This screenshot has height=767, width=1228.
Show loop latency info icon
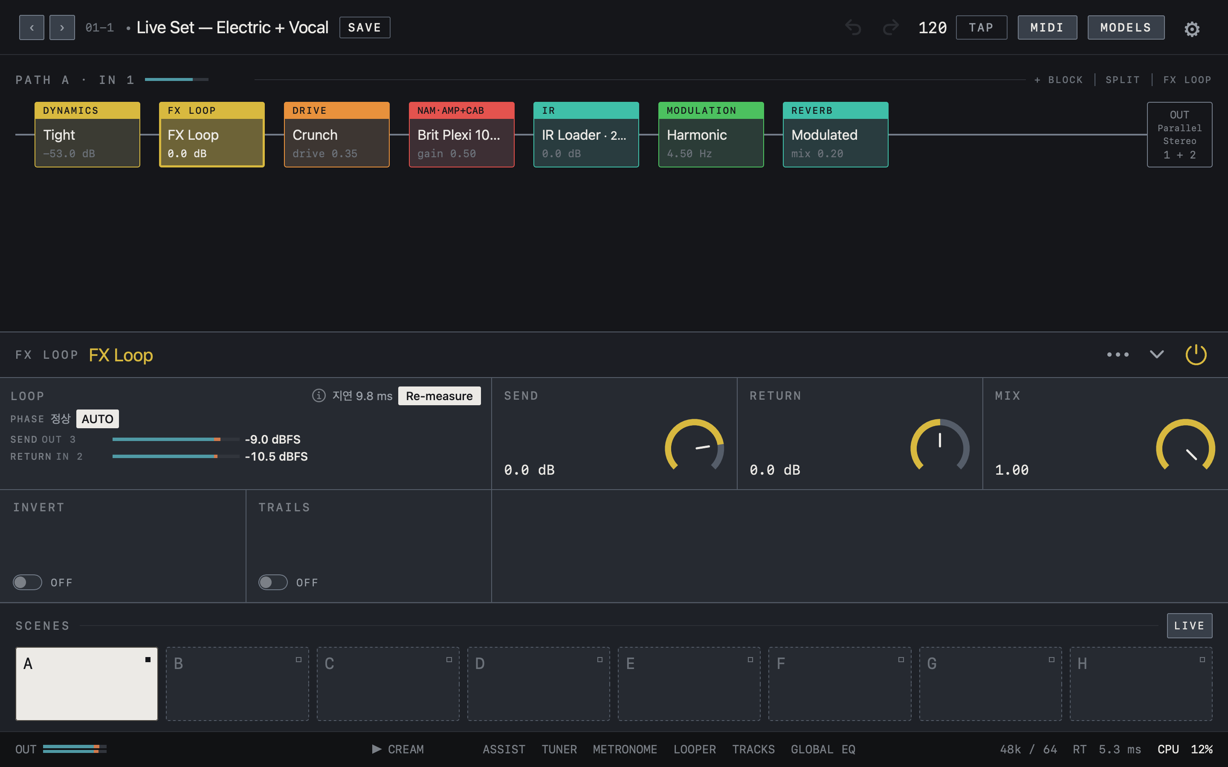pos(319,396)
